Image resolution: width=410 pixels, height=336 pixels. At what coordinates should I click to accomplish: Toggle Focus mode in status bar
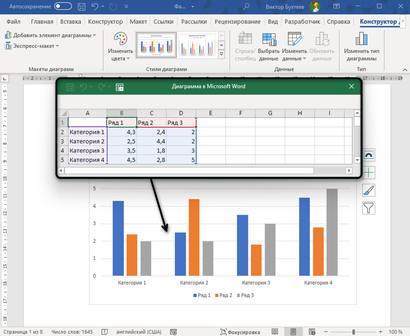(x=239, y=332)
